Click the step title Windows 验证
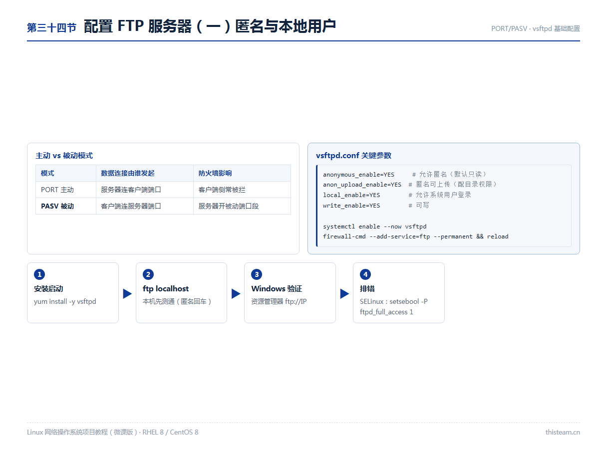 [x=277, y=289]
